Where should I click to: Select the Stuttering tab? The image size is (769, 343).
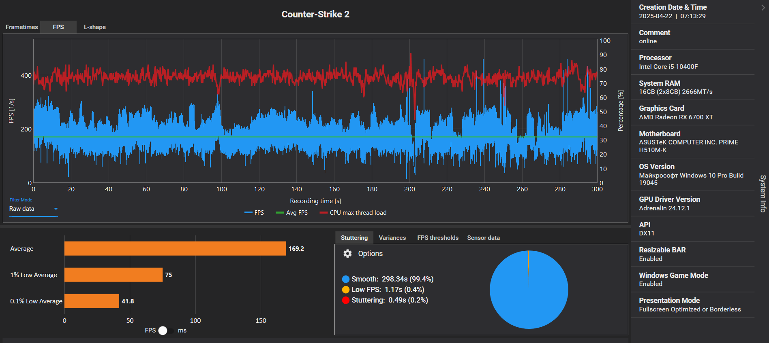[354, 238]
